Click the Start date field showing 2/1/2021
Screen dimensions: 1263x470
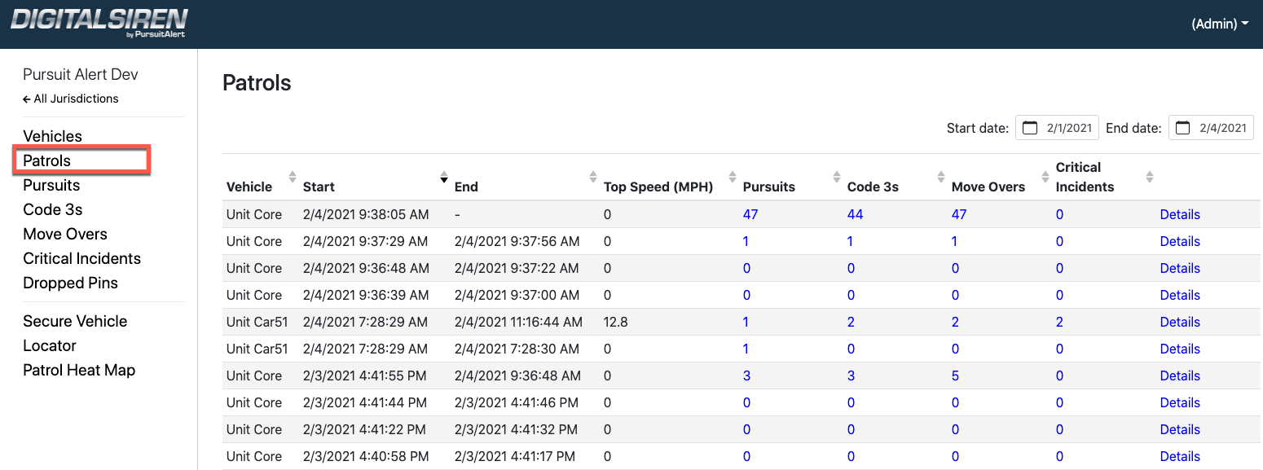[1068, 128]
